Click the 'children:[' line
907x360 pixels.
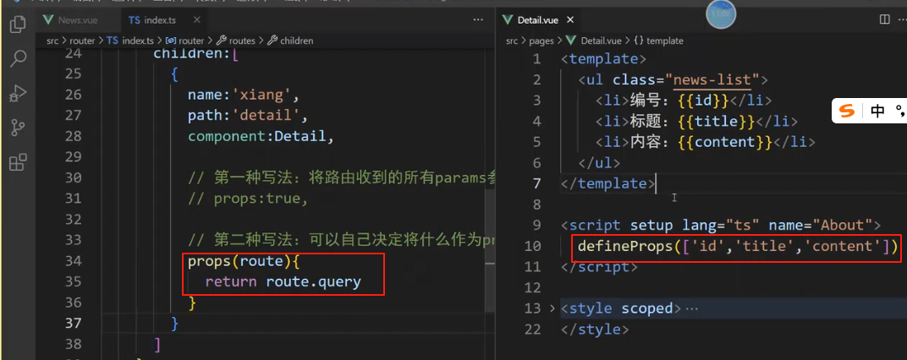[196, 54]
